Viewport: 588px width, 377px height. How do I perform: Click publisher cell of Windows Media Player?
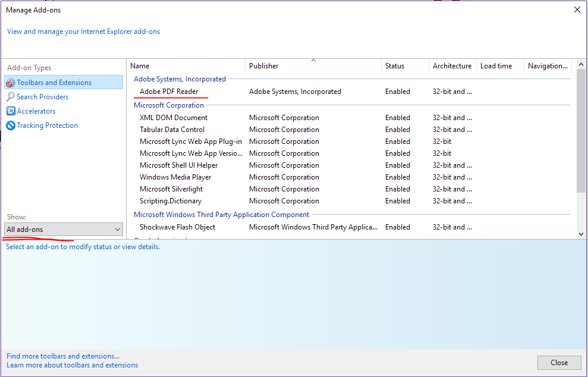[284, 177]
